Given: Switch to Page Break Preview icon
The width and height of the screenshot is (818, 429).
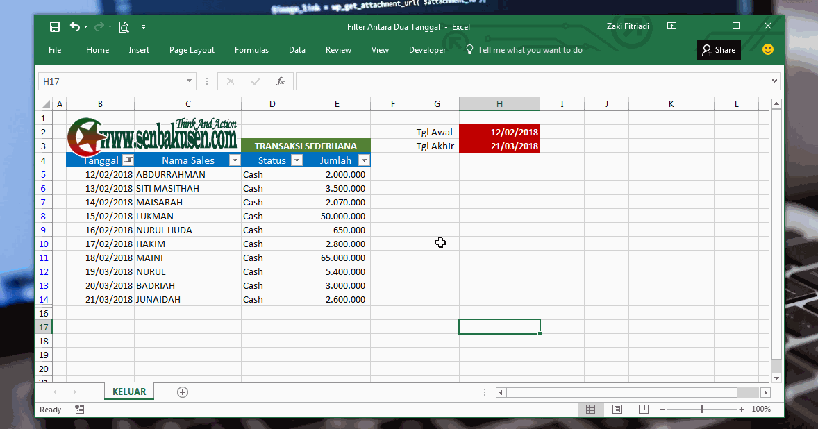Looking at the screenshot, I should (643, 410).
